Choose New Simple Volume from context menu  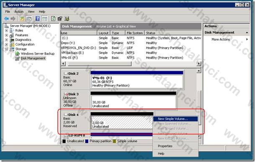175,119
